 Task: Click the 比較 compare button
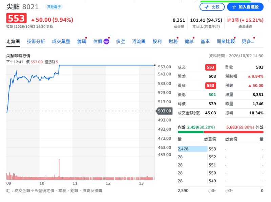(212, 7)
